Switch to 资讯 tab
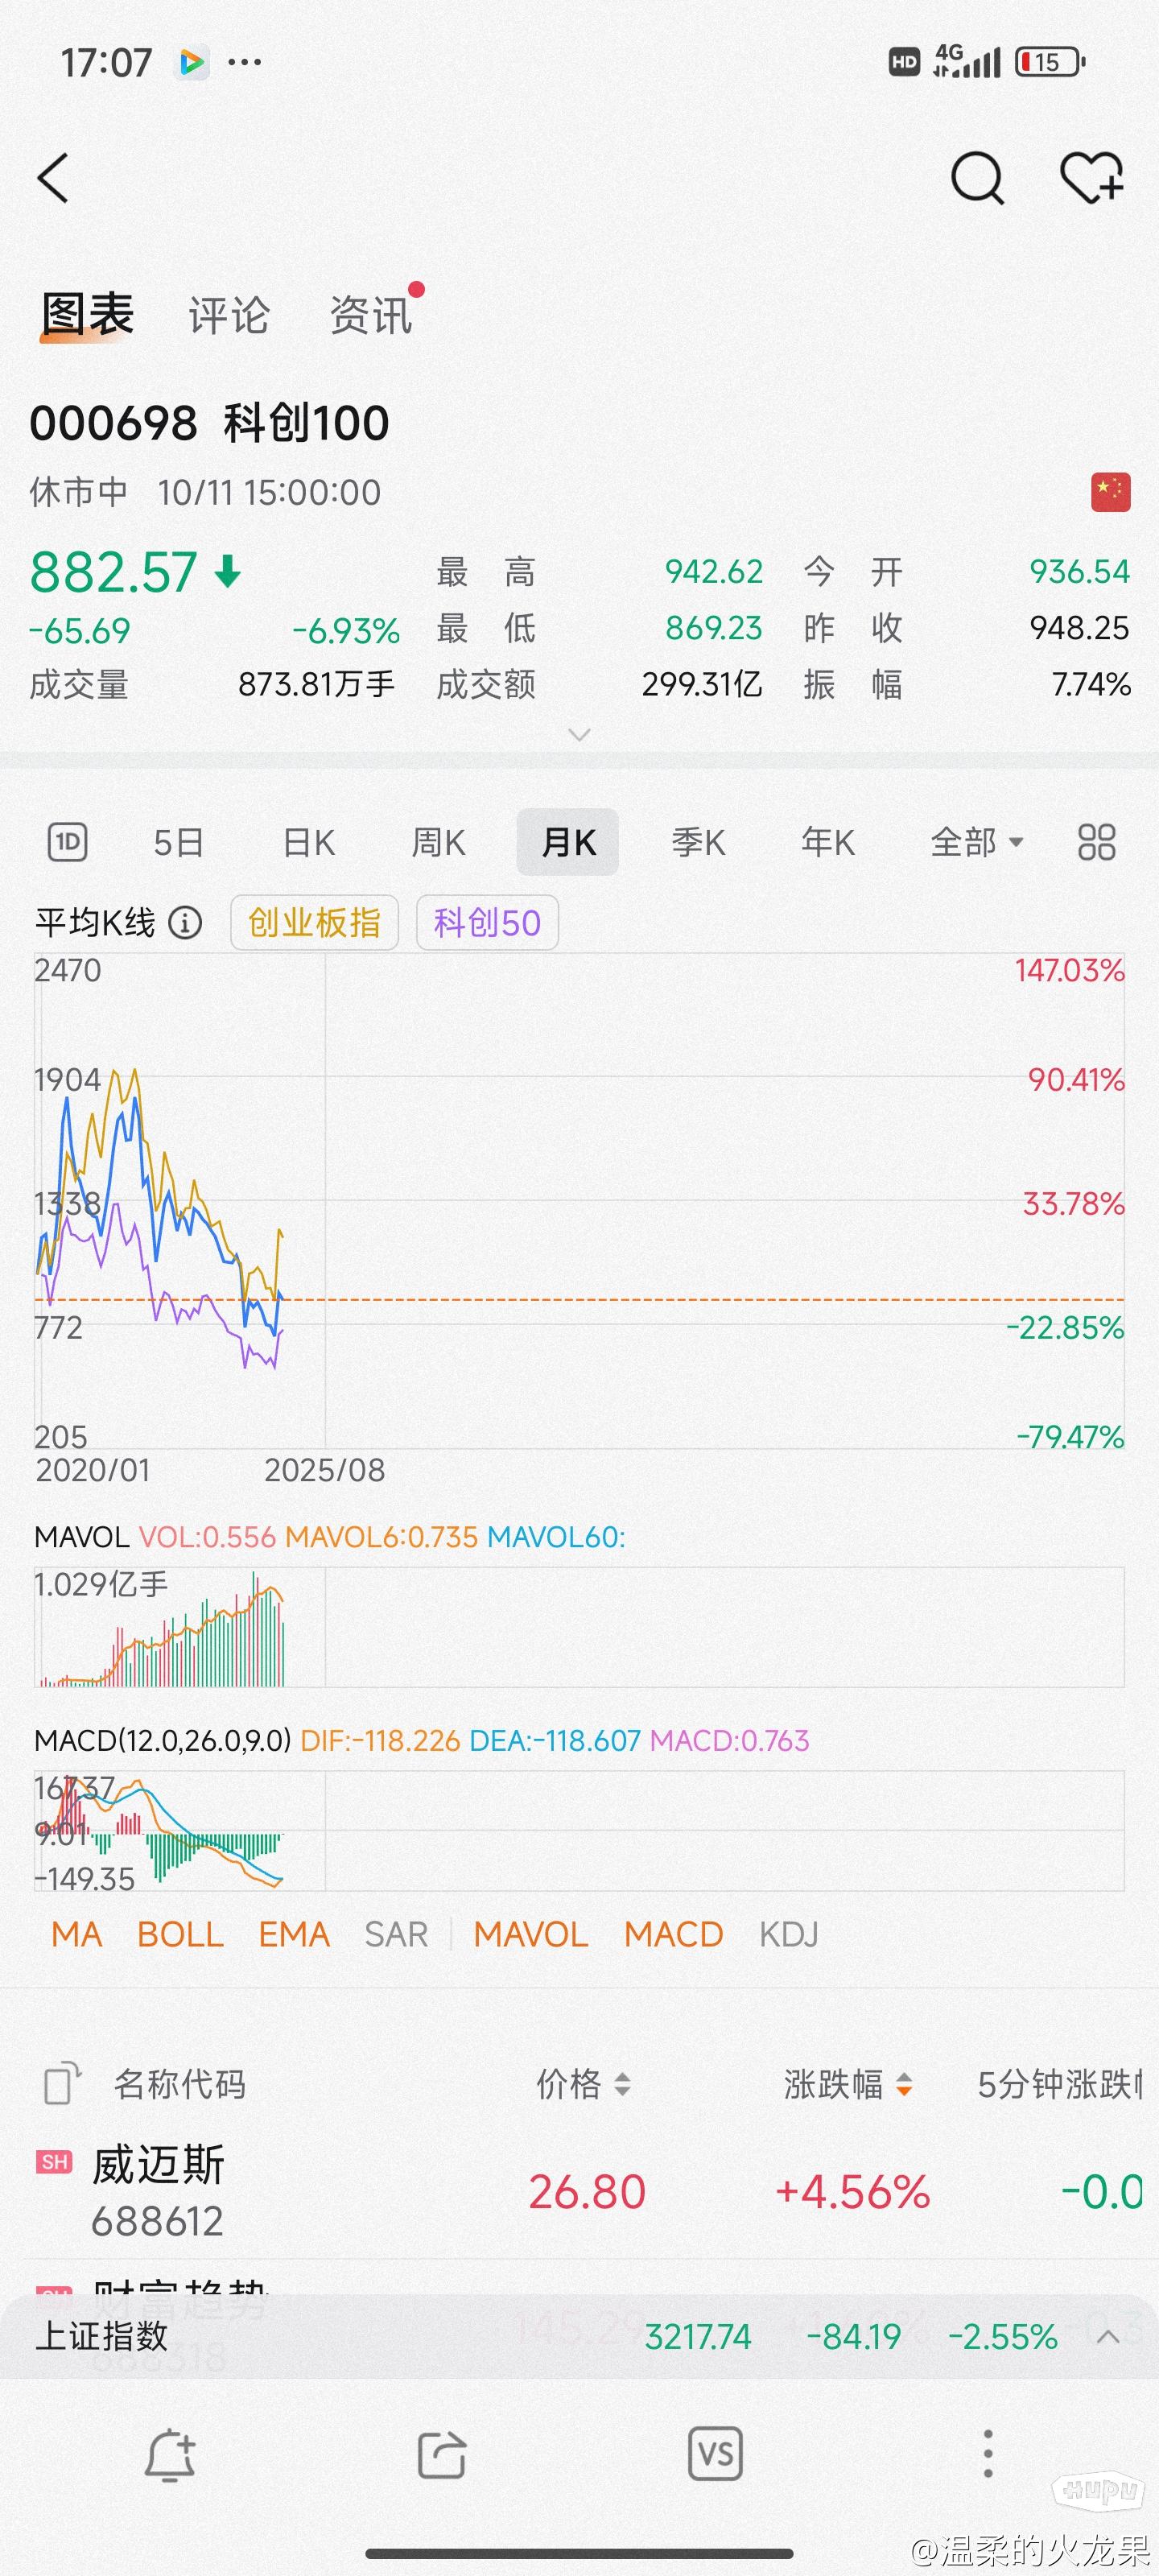The width and height of the screenshot is (1159, 2576). [x=371, y=315]
